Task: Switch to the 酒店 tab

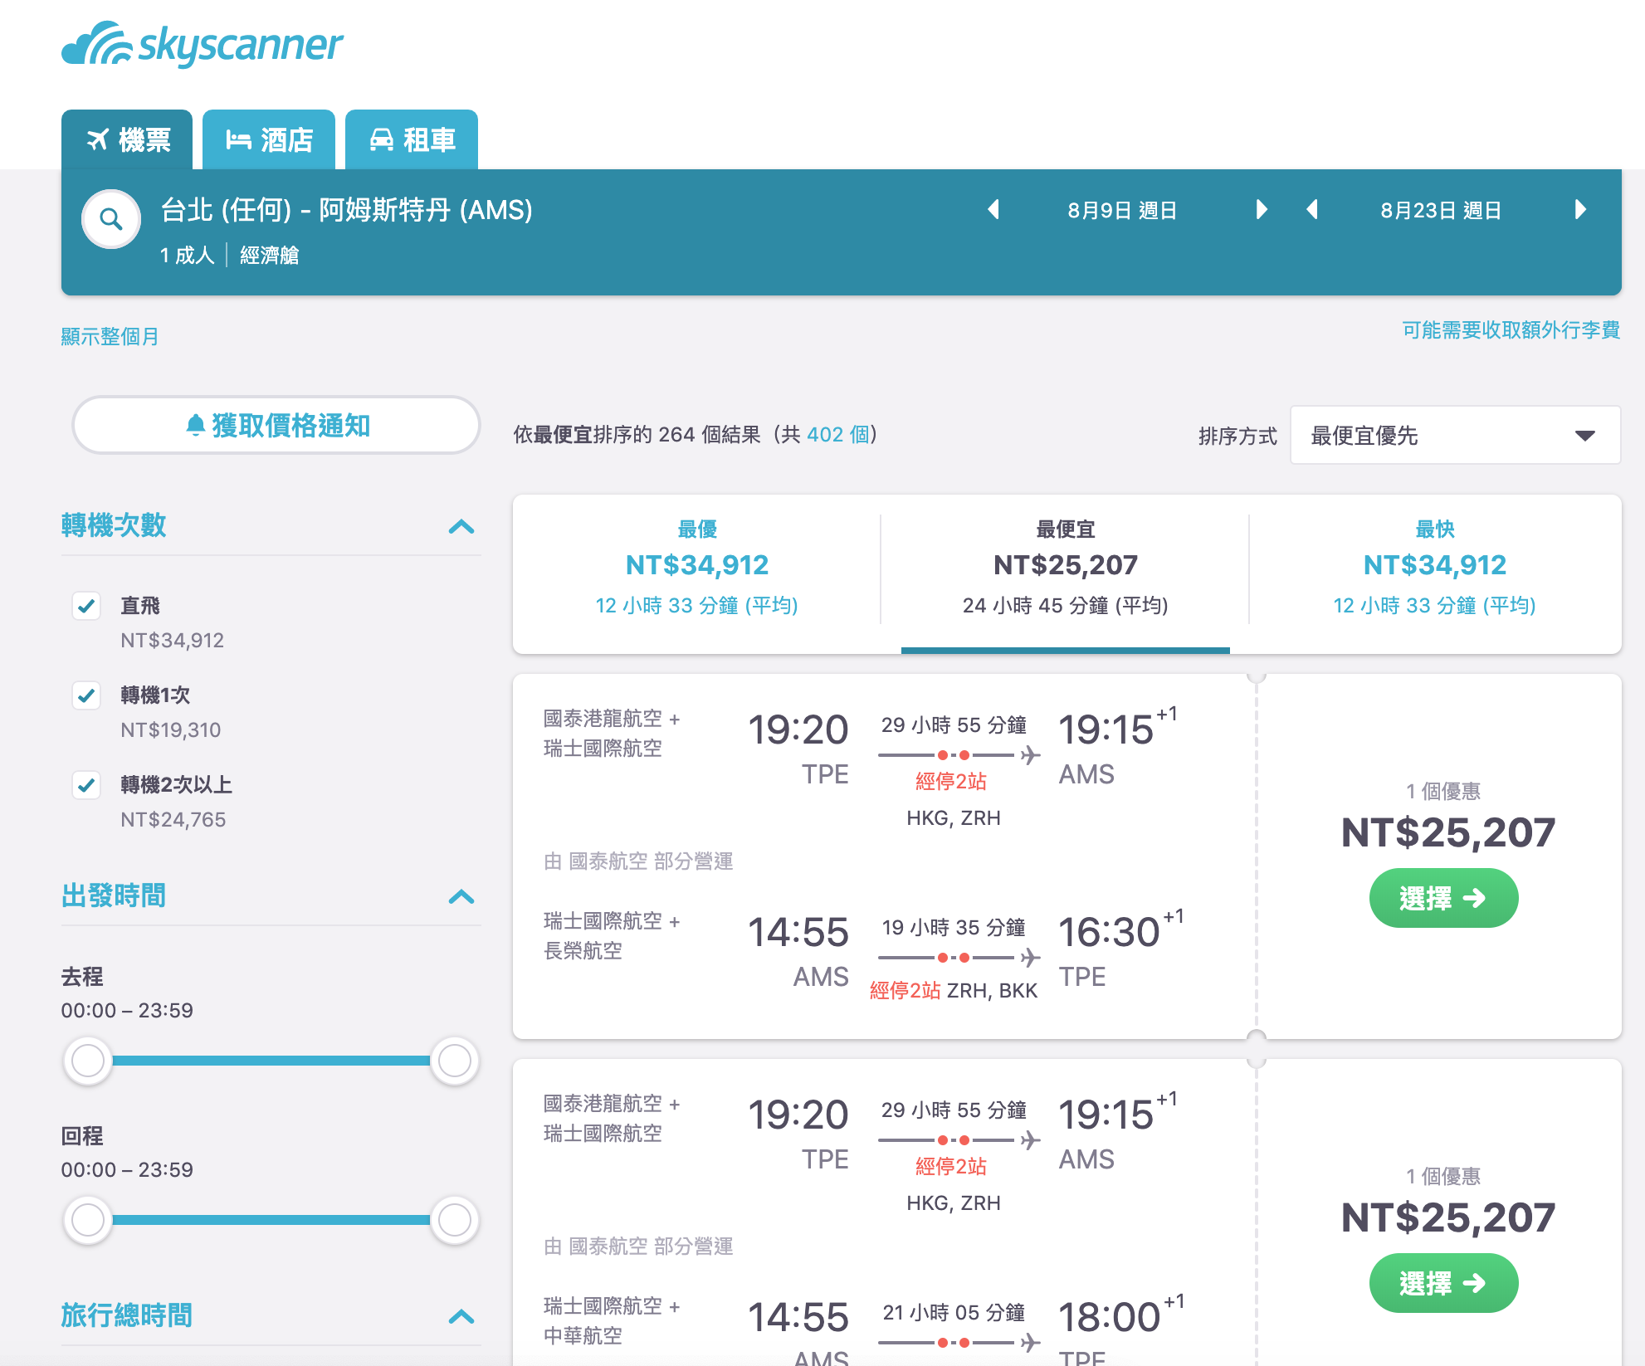Action: click(269, 139)
